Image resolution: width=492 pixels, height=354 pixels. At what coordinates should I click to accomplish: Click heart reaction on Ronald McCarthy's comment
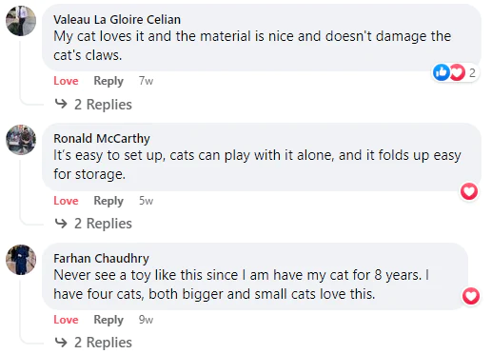click(469, 191)
